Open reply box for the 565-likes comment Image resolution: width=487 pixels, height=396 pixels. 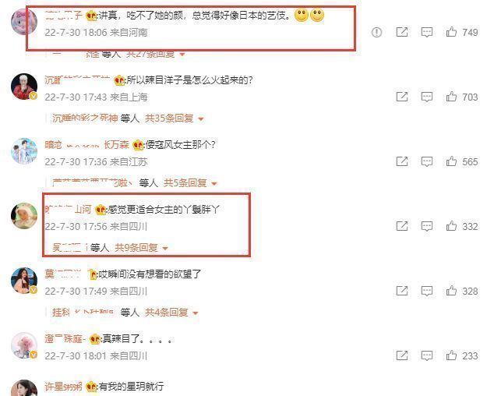pyautogui.click(x=427, y=161)
